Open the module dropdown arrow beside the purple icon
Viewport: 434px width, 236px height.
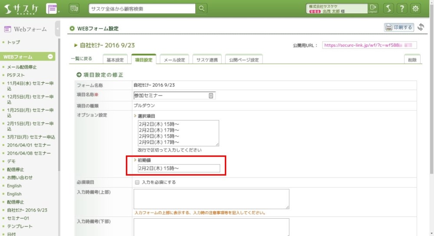coord(59,11)
